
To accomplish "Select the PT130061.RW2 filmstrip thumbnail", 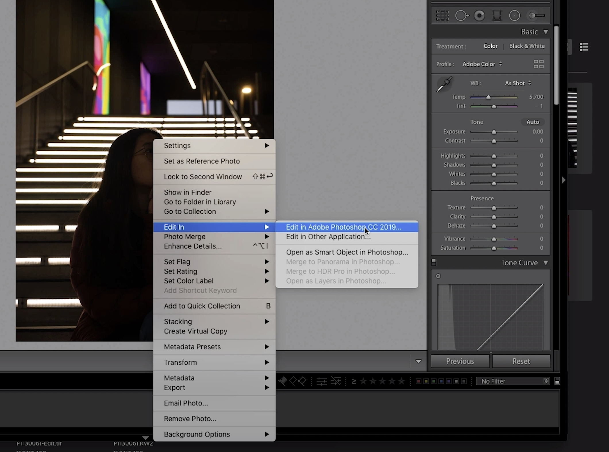I will [133, 443].
